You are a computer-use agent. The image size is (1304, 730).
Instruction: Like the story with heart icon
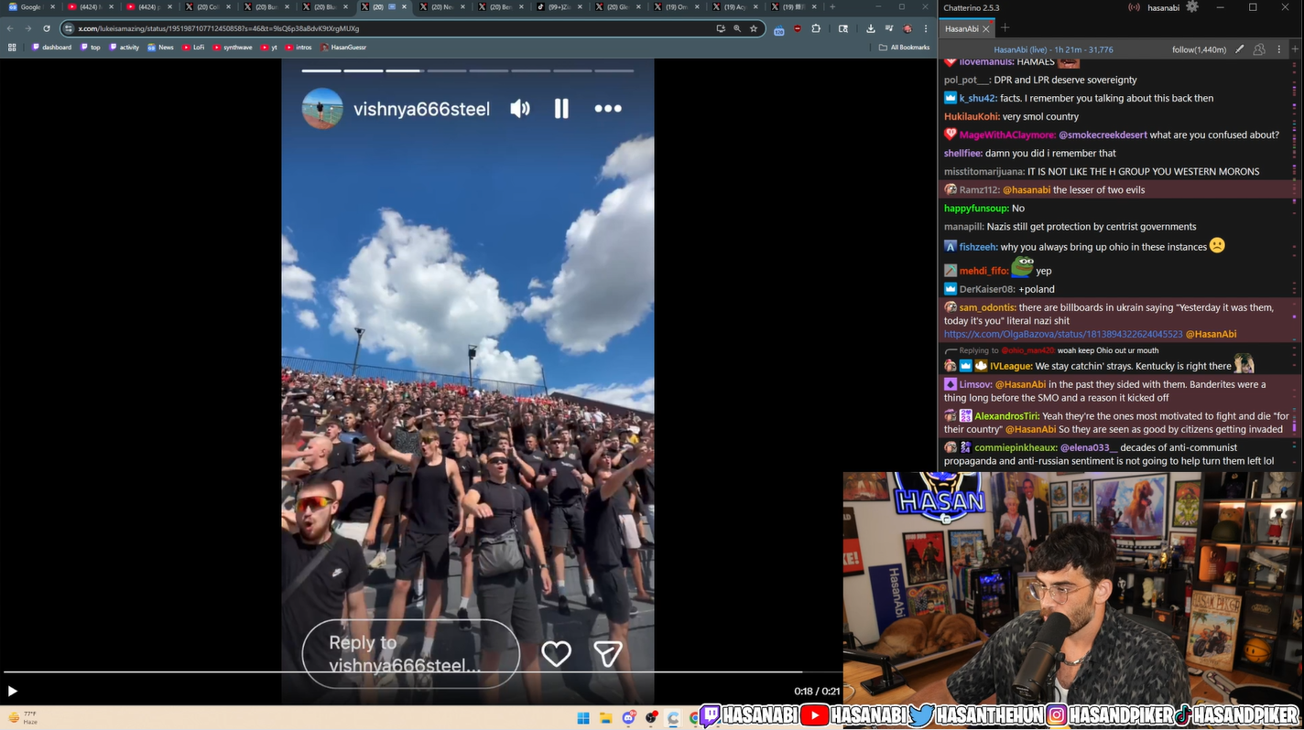click(x=556, y=653)
